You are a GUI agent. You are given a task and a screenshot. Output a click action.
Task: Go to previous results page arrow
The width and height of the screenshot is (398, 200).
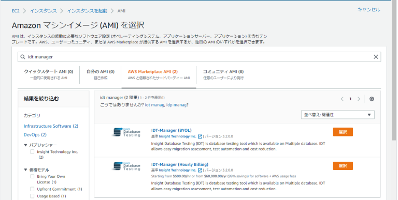[342, 99]
